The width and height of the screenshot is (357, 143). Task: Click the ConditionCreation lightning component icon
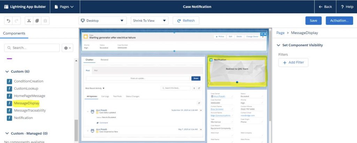coord(9,81)
